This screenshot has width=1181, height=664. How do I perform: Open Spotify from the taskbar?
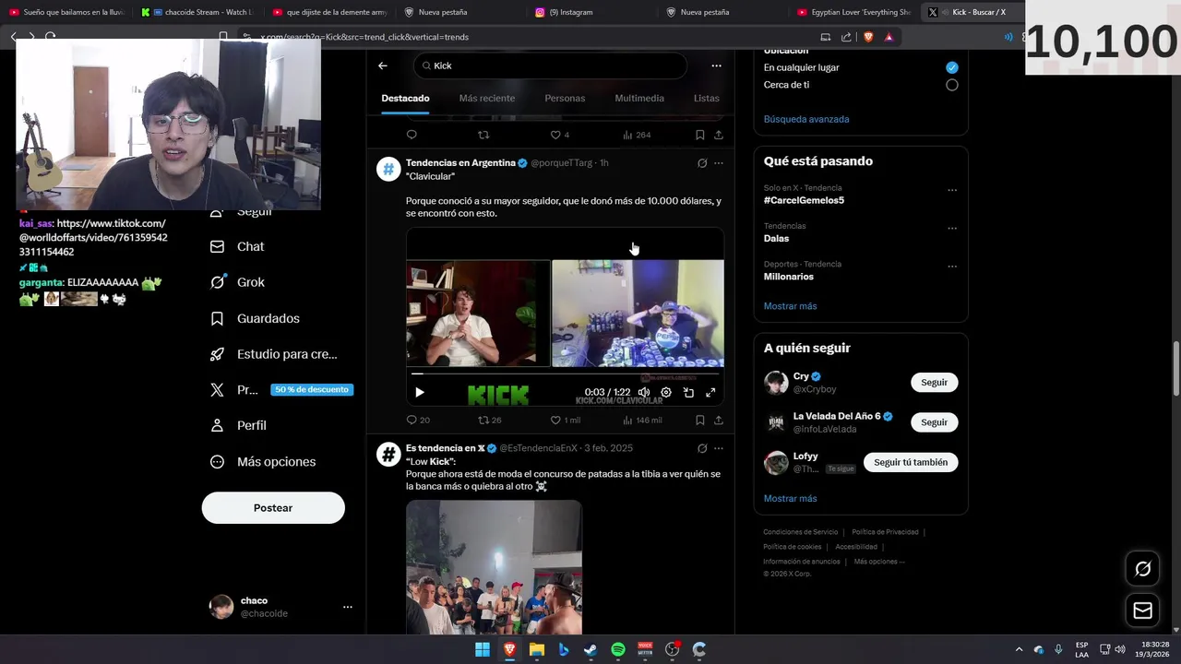pyautogui.click(x=618, y=650)
